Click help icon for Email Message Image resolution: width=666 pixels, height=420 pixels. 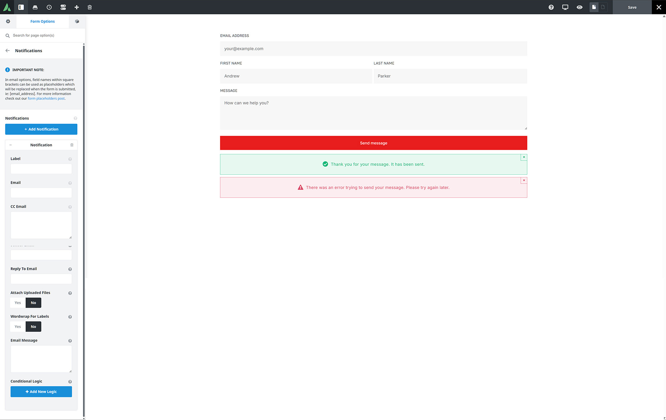pyautogui.click(x=70, y=341)
